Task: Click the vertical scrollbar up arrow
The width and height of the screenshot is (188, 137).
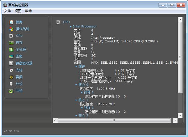Action: pos(180,19)
